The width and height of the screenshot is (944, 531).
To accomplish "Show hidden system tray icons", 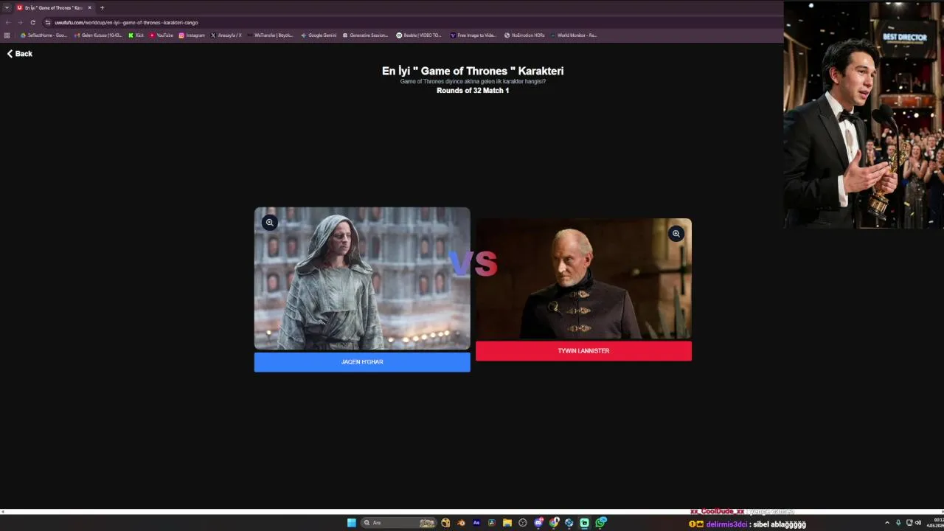I will 887,523.
